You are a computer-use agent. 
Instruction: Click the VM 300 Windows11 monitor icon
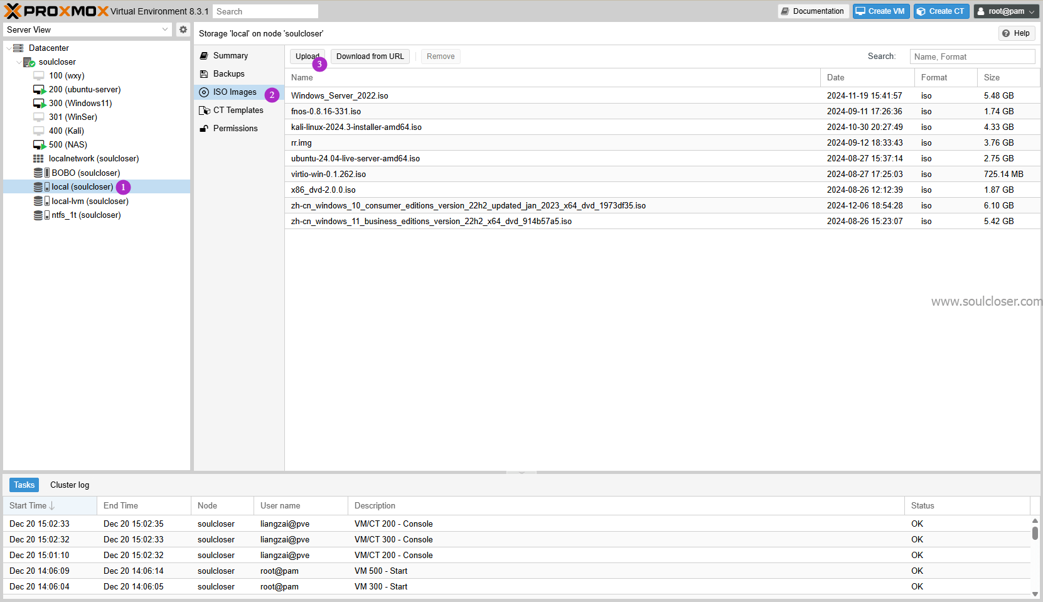point(40,104)
